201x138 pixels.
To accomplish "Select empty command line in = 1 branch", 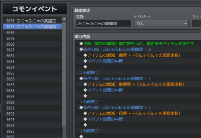I will [x=138, y=96].
